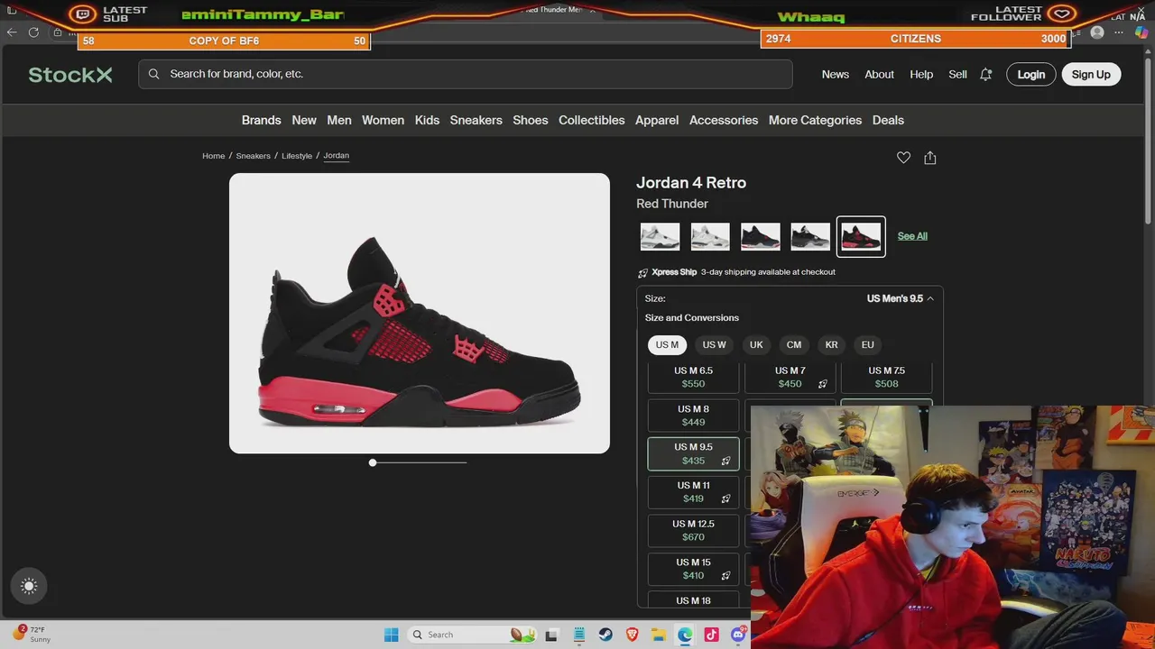Open the Sneakers category menu
Image resolution: width=1155 pixels, height=649 pixels.
(x=476, y=120)
